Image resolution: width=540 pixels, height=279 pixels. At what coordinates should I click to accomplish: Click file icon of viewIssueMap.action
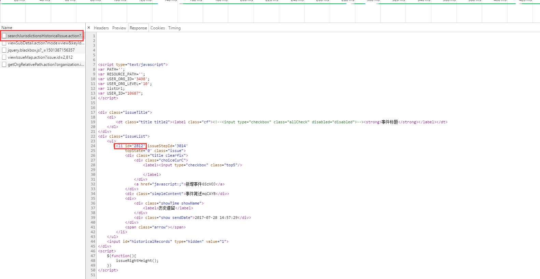[4, 57]
